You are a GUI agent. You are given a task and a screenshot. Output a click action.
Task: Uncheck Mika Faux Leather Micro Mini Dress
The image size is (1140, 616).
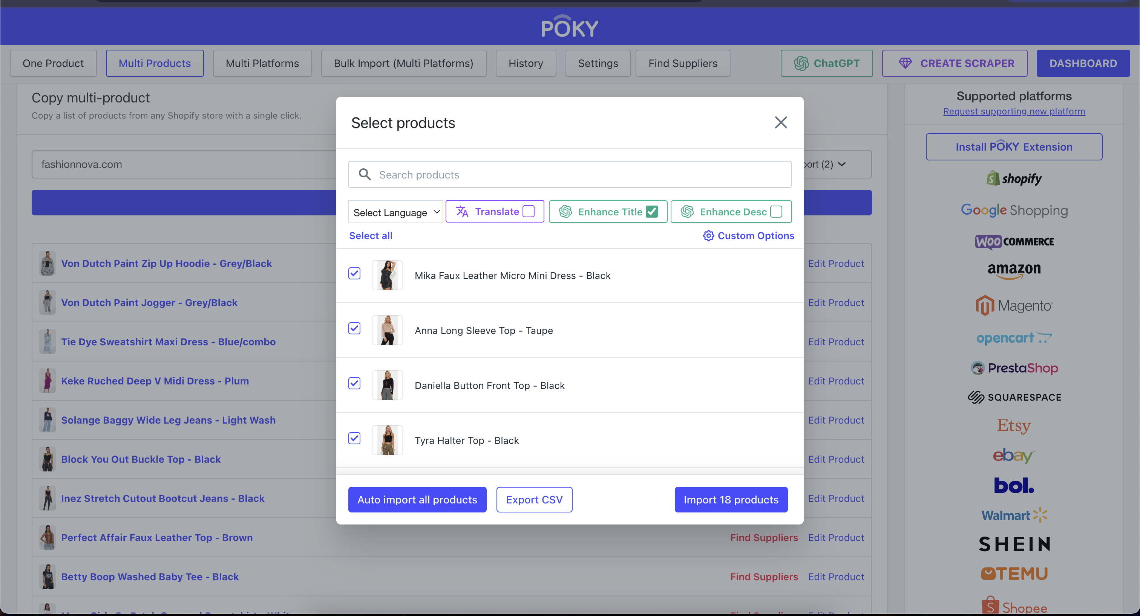click(354, 273)
